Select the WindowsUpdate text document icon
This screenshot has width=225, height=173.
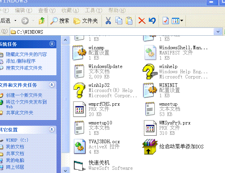tap(79, 71)
